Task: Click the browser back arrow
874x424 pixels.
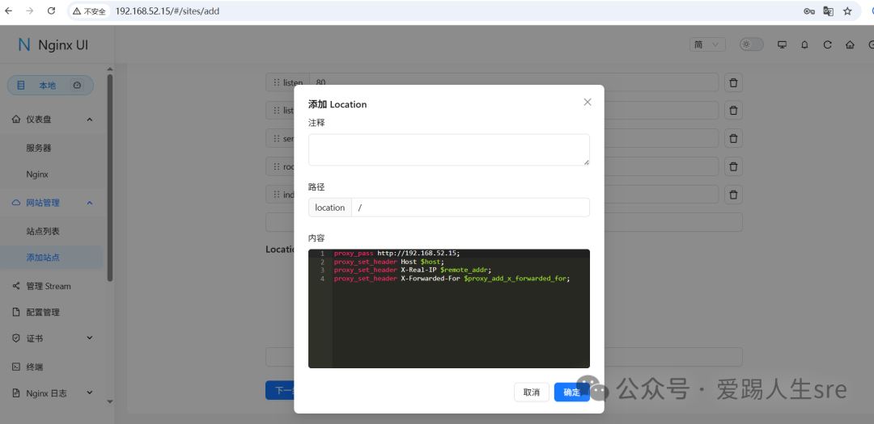Action: [x=8, y=10]
